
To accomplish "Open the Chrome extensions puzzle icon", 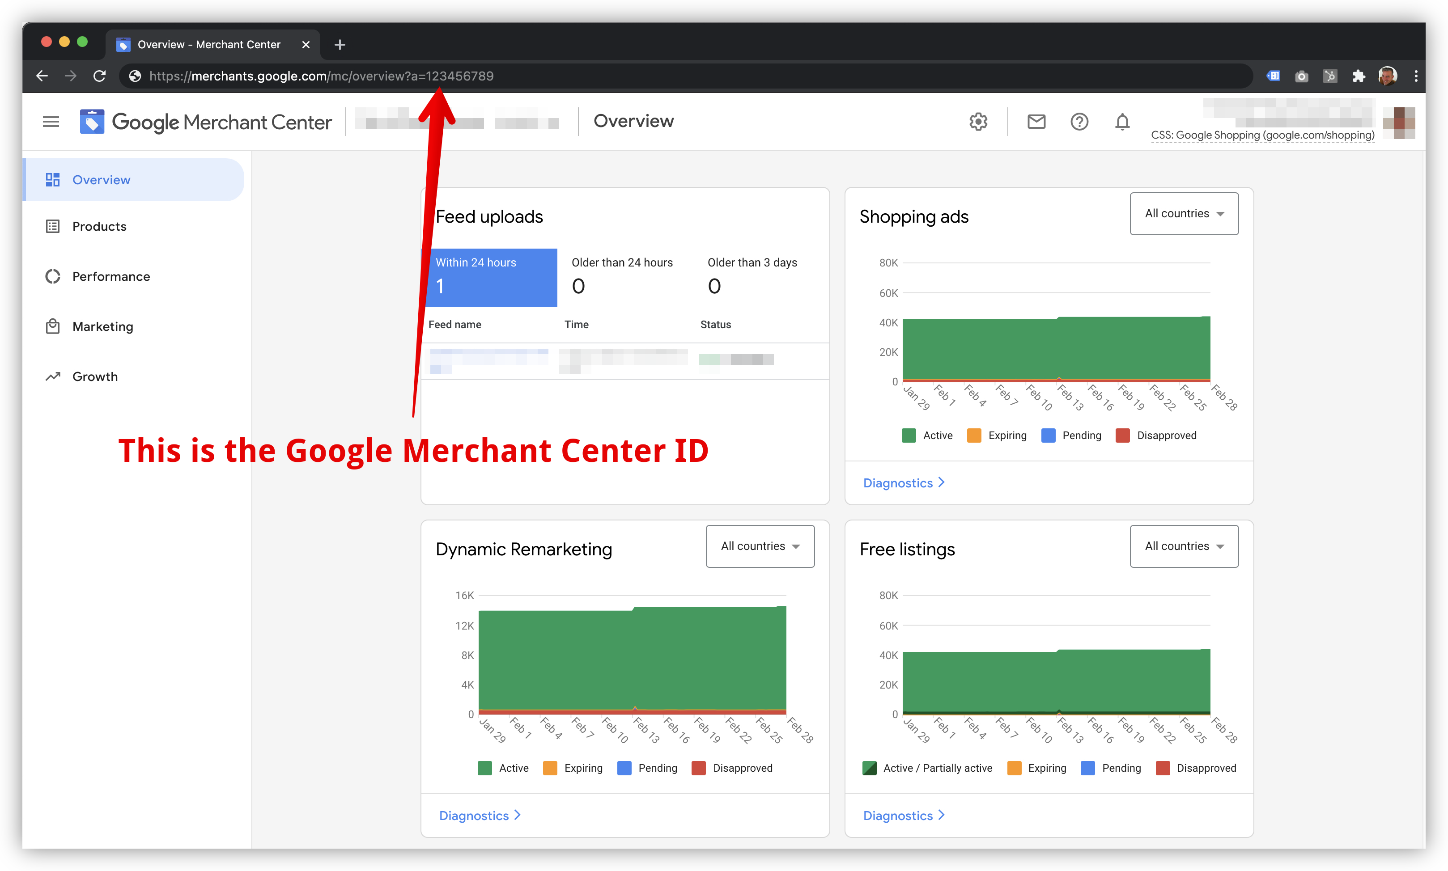I will 1358,76.
